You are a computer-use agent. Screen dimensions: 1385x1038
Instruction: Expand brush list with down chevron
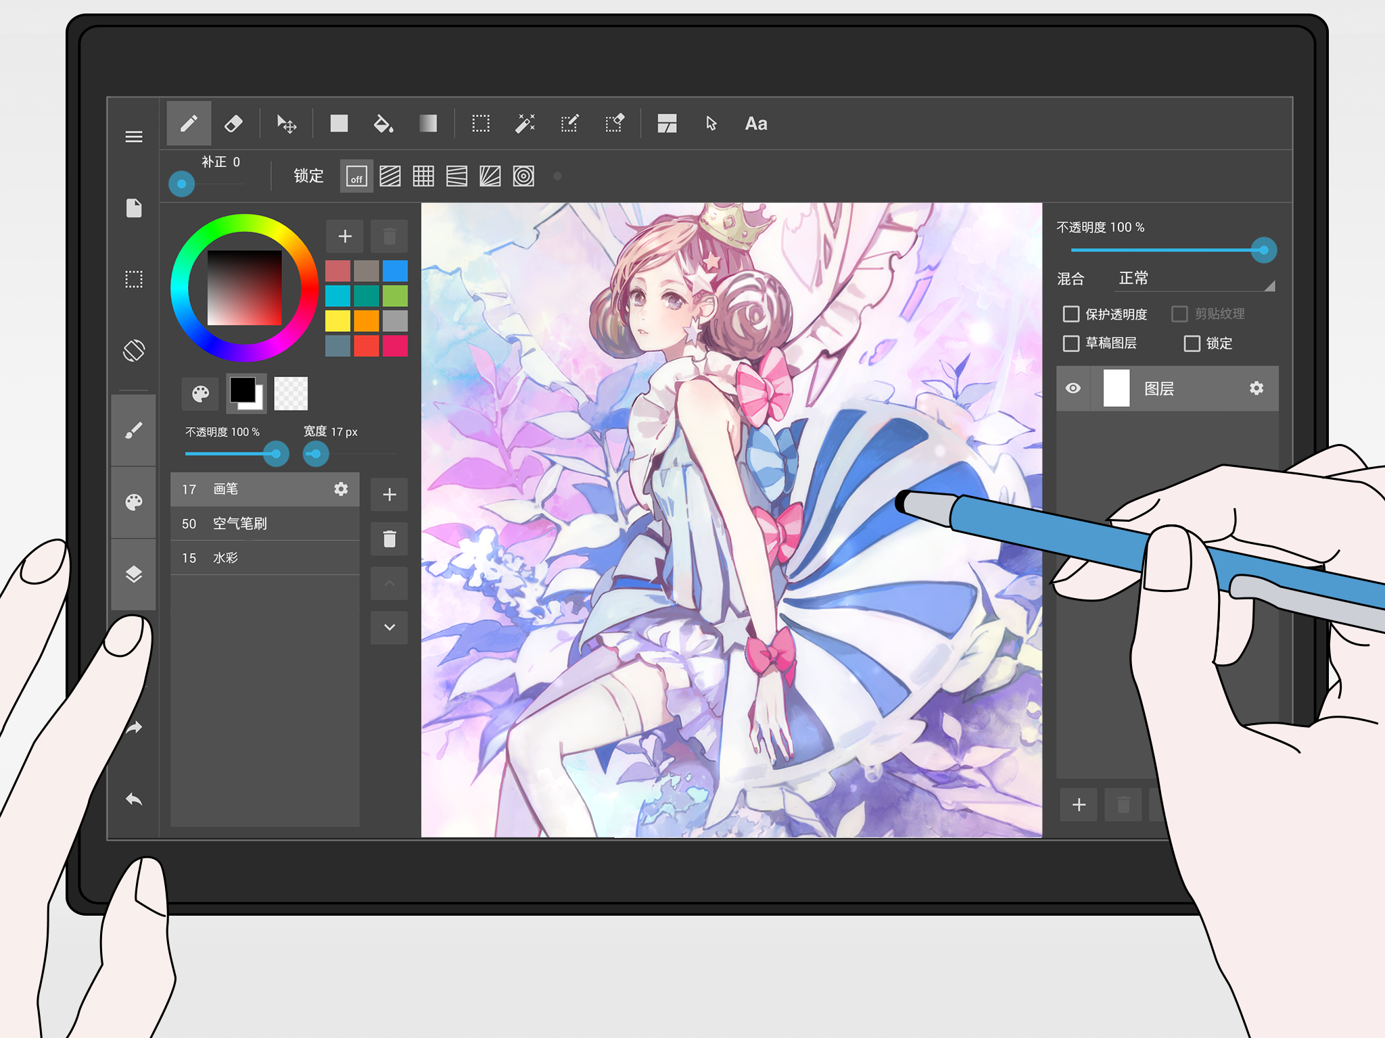[390, 628]
